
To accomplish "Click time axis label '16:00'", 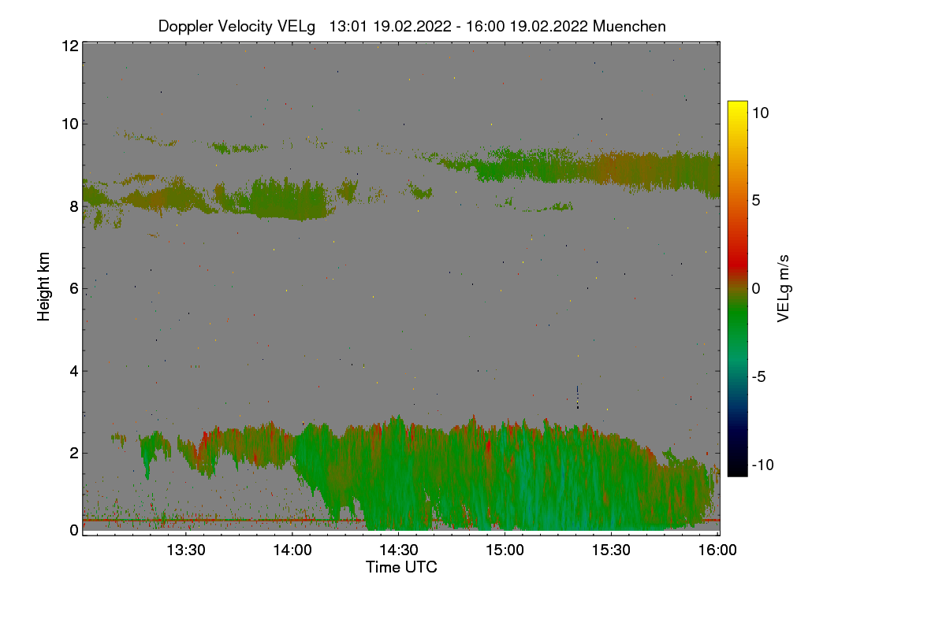I will pos(718,550).
